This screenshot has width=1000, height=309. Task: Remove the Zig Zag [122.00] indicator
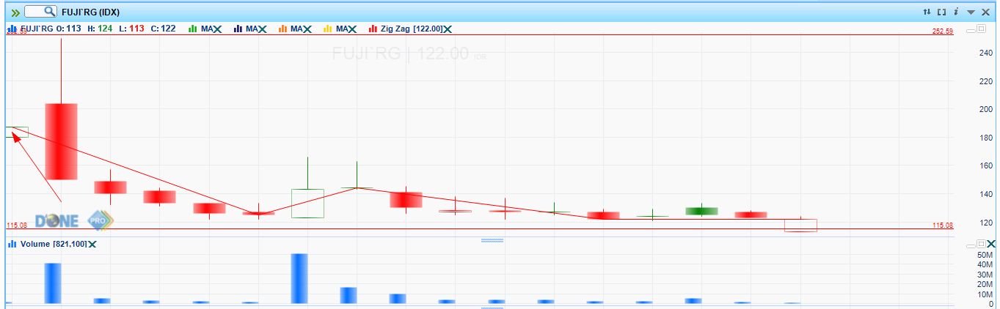point(448,29)
